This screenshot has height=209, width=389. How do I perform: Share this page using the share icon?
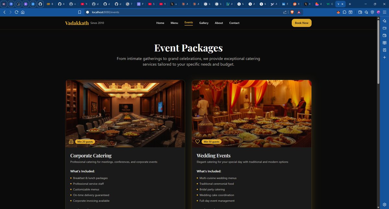[x=284, y=12]
